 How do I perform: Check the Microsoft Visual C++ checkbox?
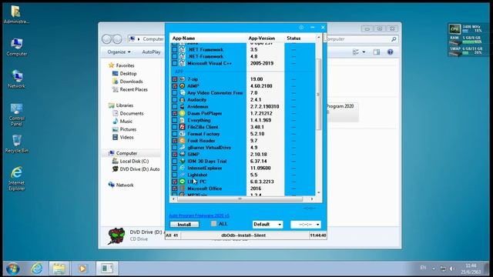[x=175, y=63]
